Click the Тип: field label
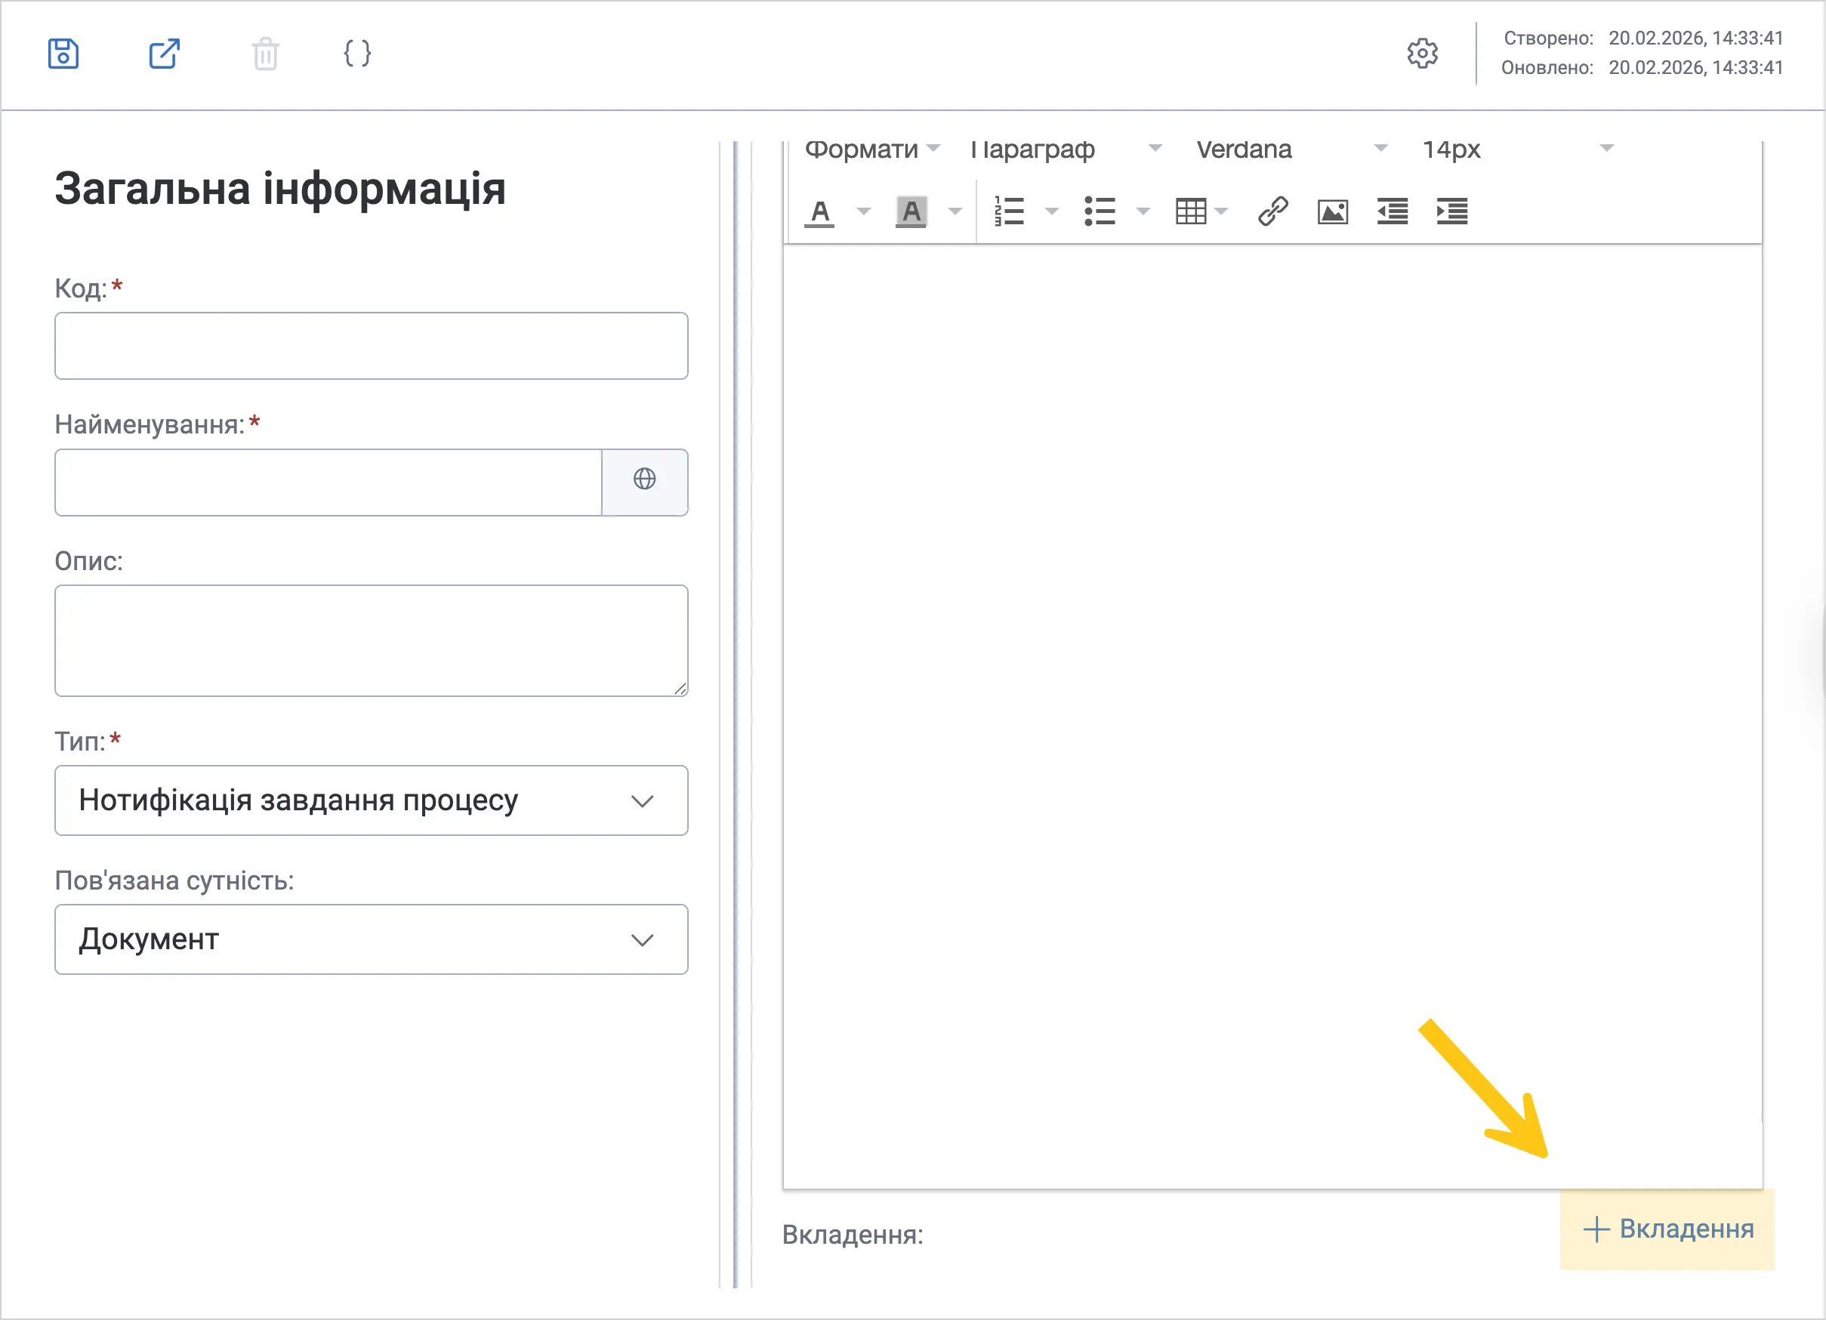Viewport: 1826px width, 1320px height. [80, 742]
